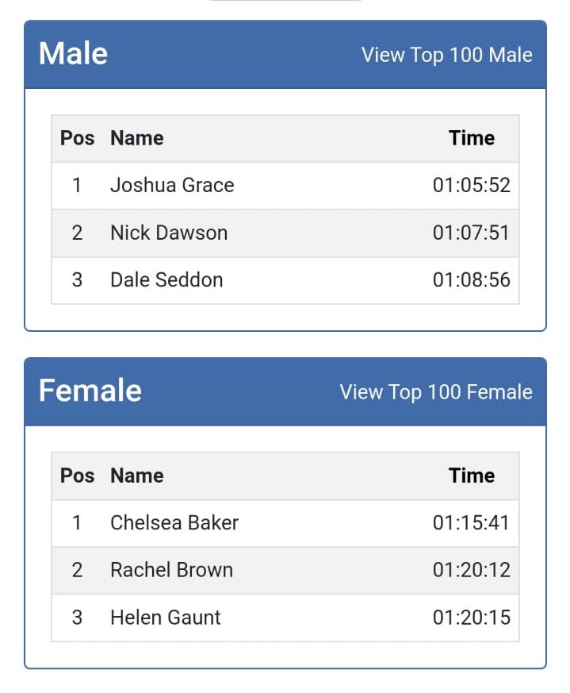Click the Time column header in Female table
570x693 pixels.
471,475
